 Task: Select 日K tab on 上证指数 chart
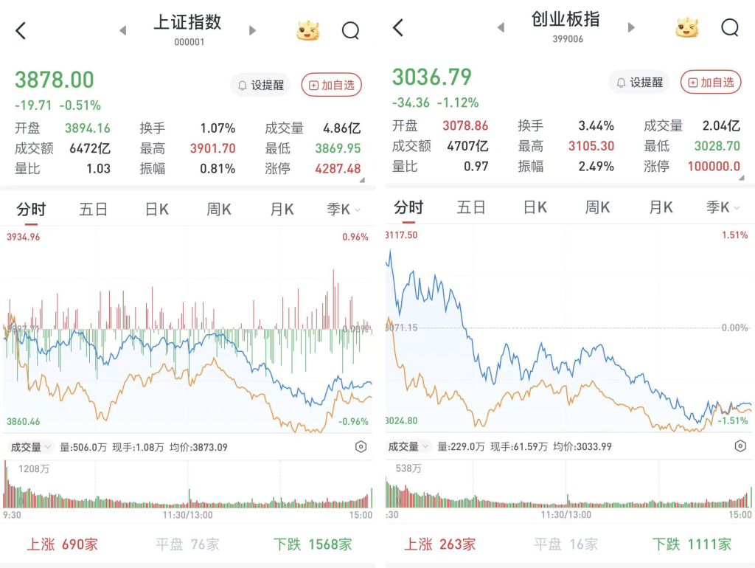pyautogui.click(x=156, y=209)
